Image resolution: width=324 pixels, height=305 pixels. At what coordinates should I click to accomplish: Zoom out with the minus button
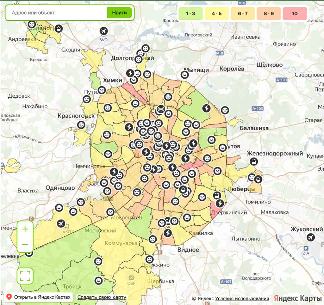click(25, 244)
